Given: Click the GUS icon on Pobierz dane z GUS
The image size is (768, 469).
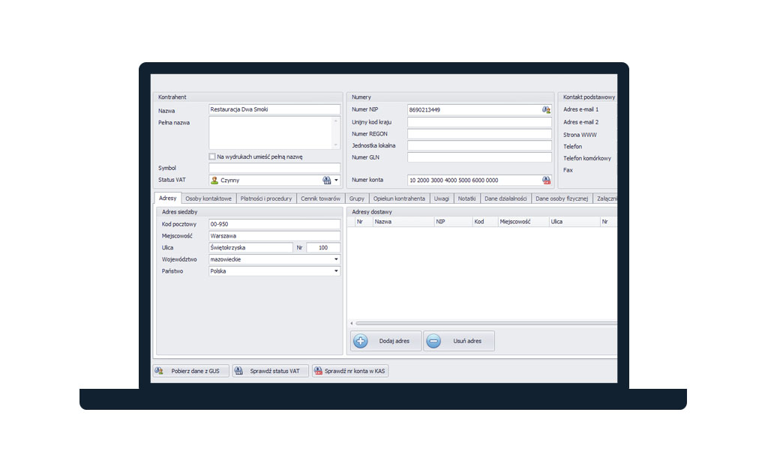Looking at the screenshot, I should [x=159, y=370].
